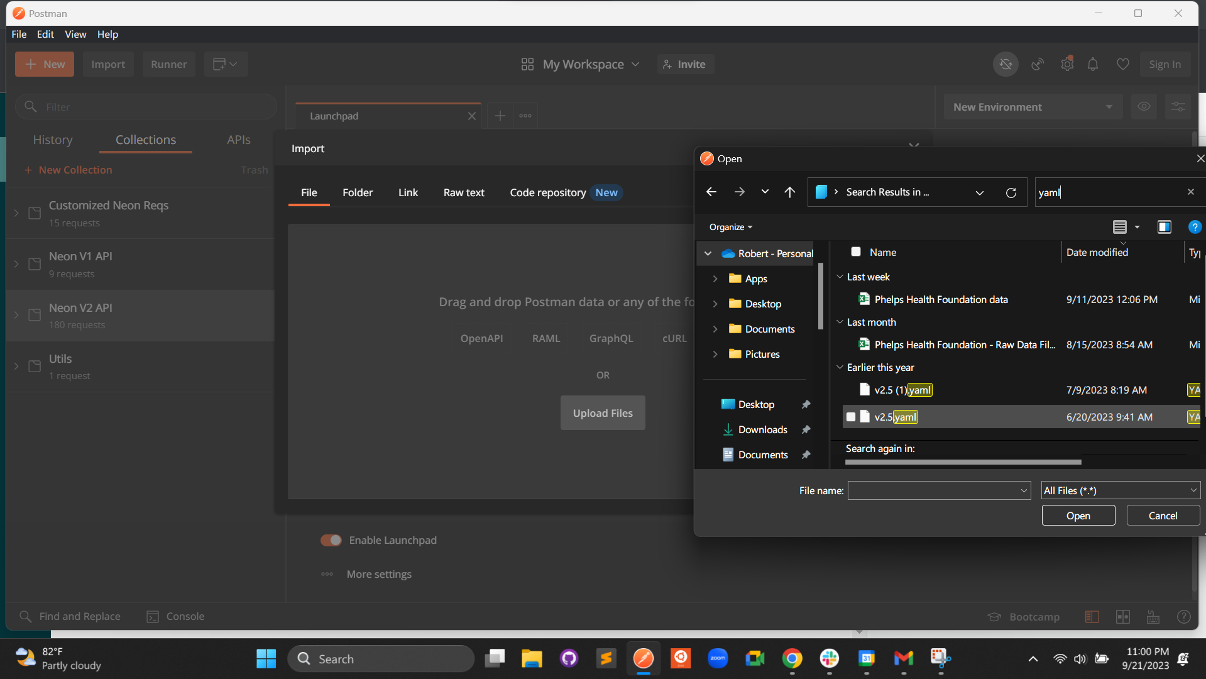The width and height of the screenshot is (1206, 679).
Task: Expand the Customized Neon Reqs collection
Action: [16, 214]
